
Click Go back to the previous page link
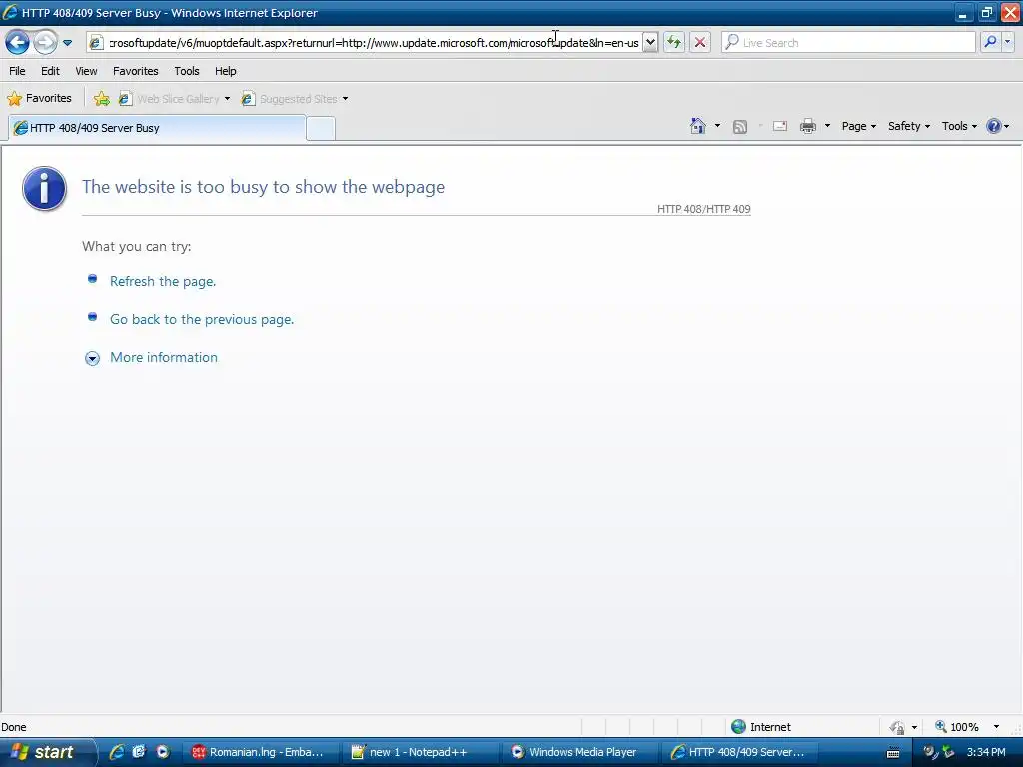click(202, 319)
